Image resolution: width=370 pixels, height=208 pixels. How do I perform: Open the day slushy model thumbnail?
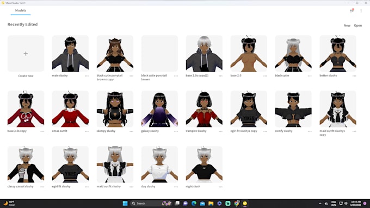pos(159,165)
